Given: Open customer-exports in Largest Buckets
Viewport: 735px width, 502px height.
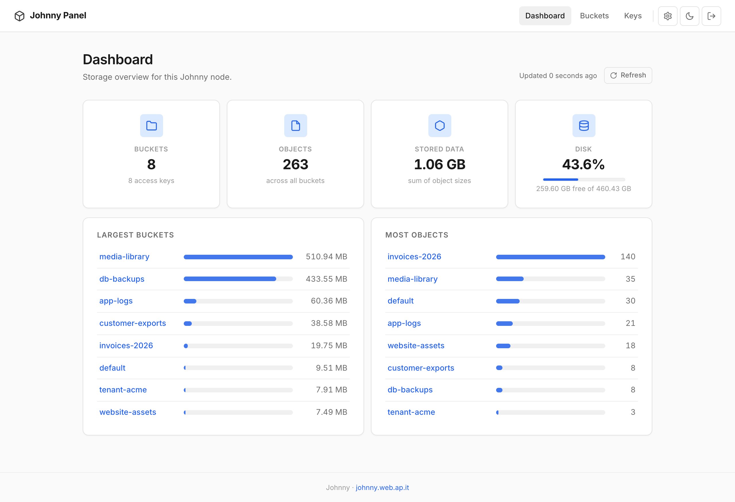Looking at the screenshot, I should pos(133,323).
